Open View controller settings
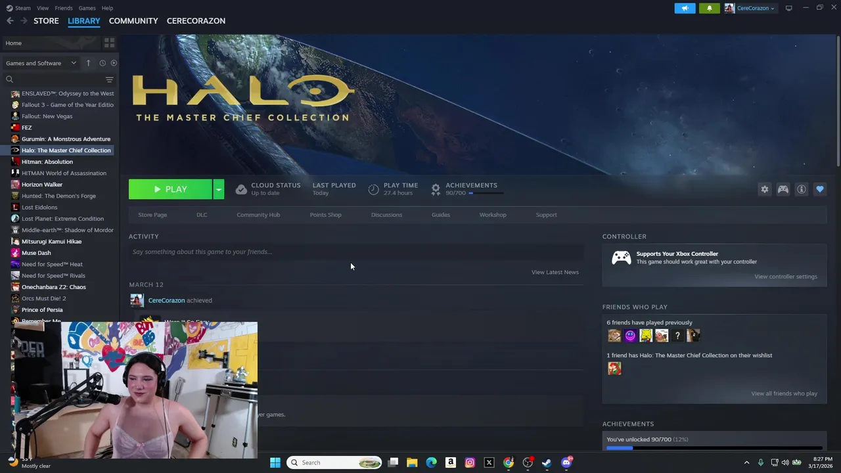This screenshot has width=841, height=473. [x=786, y=277]
